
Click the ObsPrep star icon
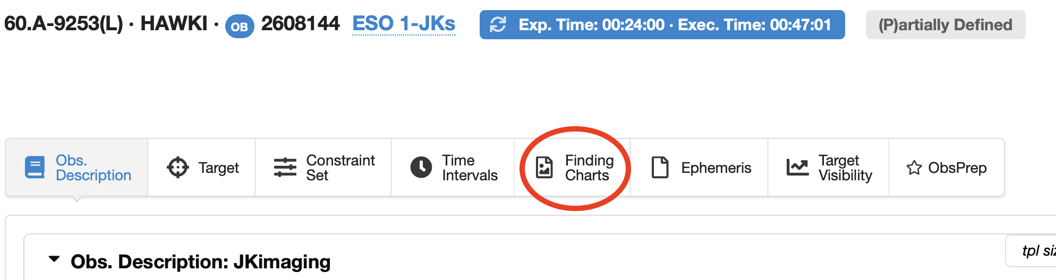(914, 168)
